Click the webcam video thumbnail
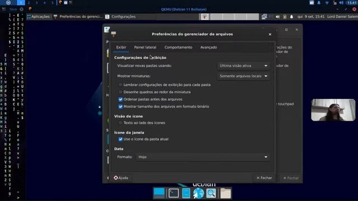This screenshot has height=201, width=358. [x=333, y=110]
